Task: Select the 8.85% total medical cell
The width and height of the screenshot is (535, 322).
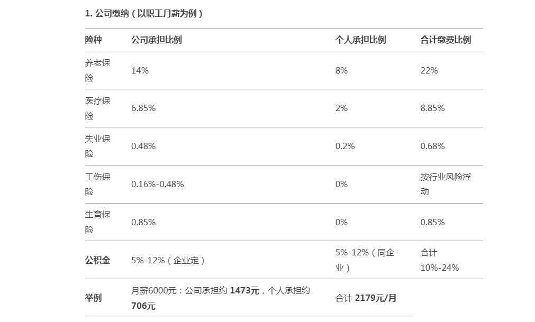Action: point(432,108)
